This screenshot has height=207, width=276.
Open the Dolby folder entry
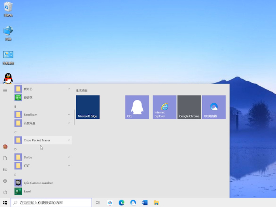pyautogui.click(x=43, y=157)
